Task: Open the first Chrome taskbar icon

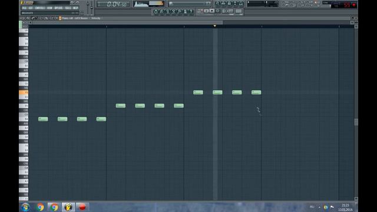Action: (40, 207)
